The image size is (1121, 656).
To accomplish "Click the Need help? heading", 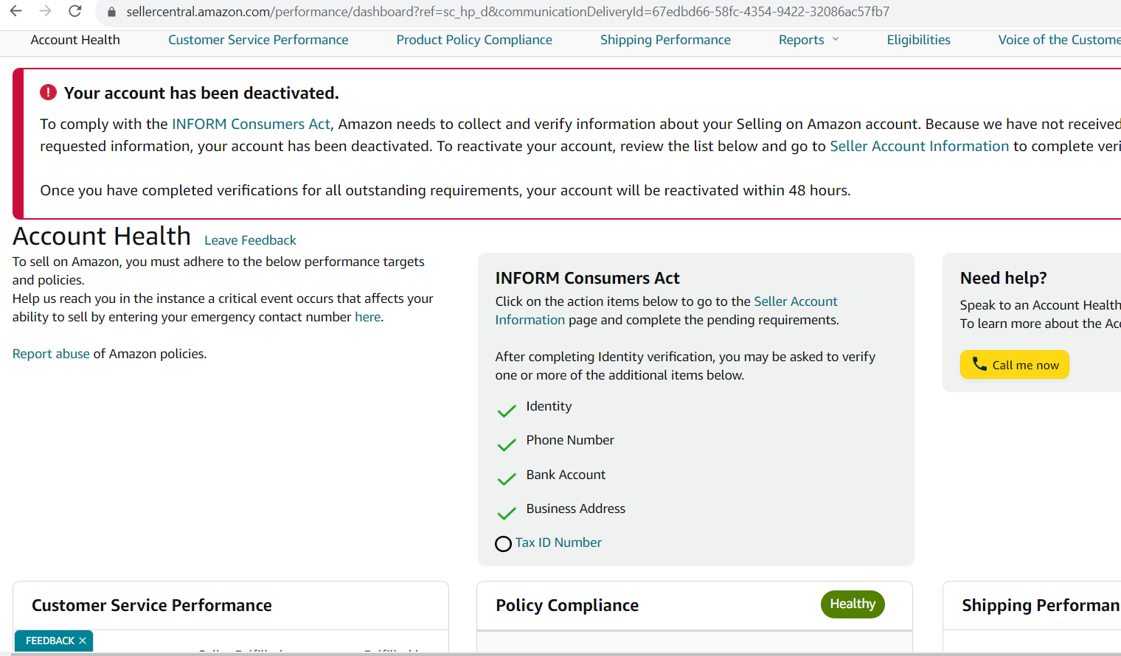I will coord(1003,278).
